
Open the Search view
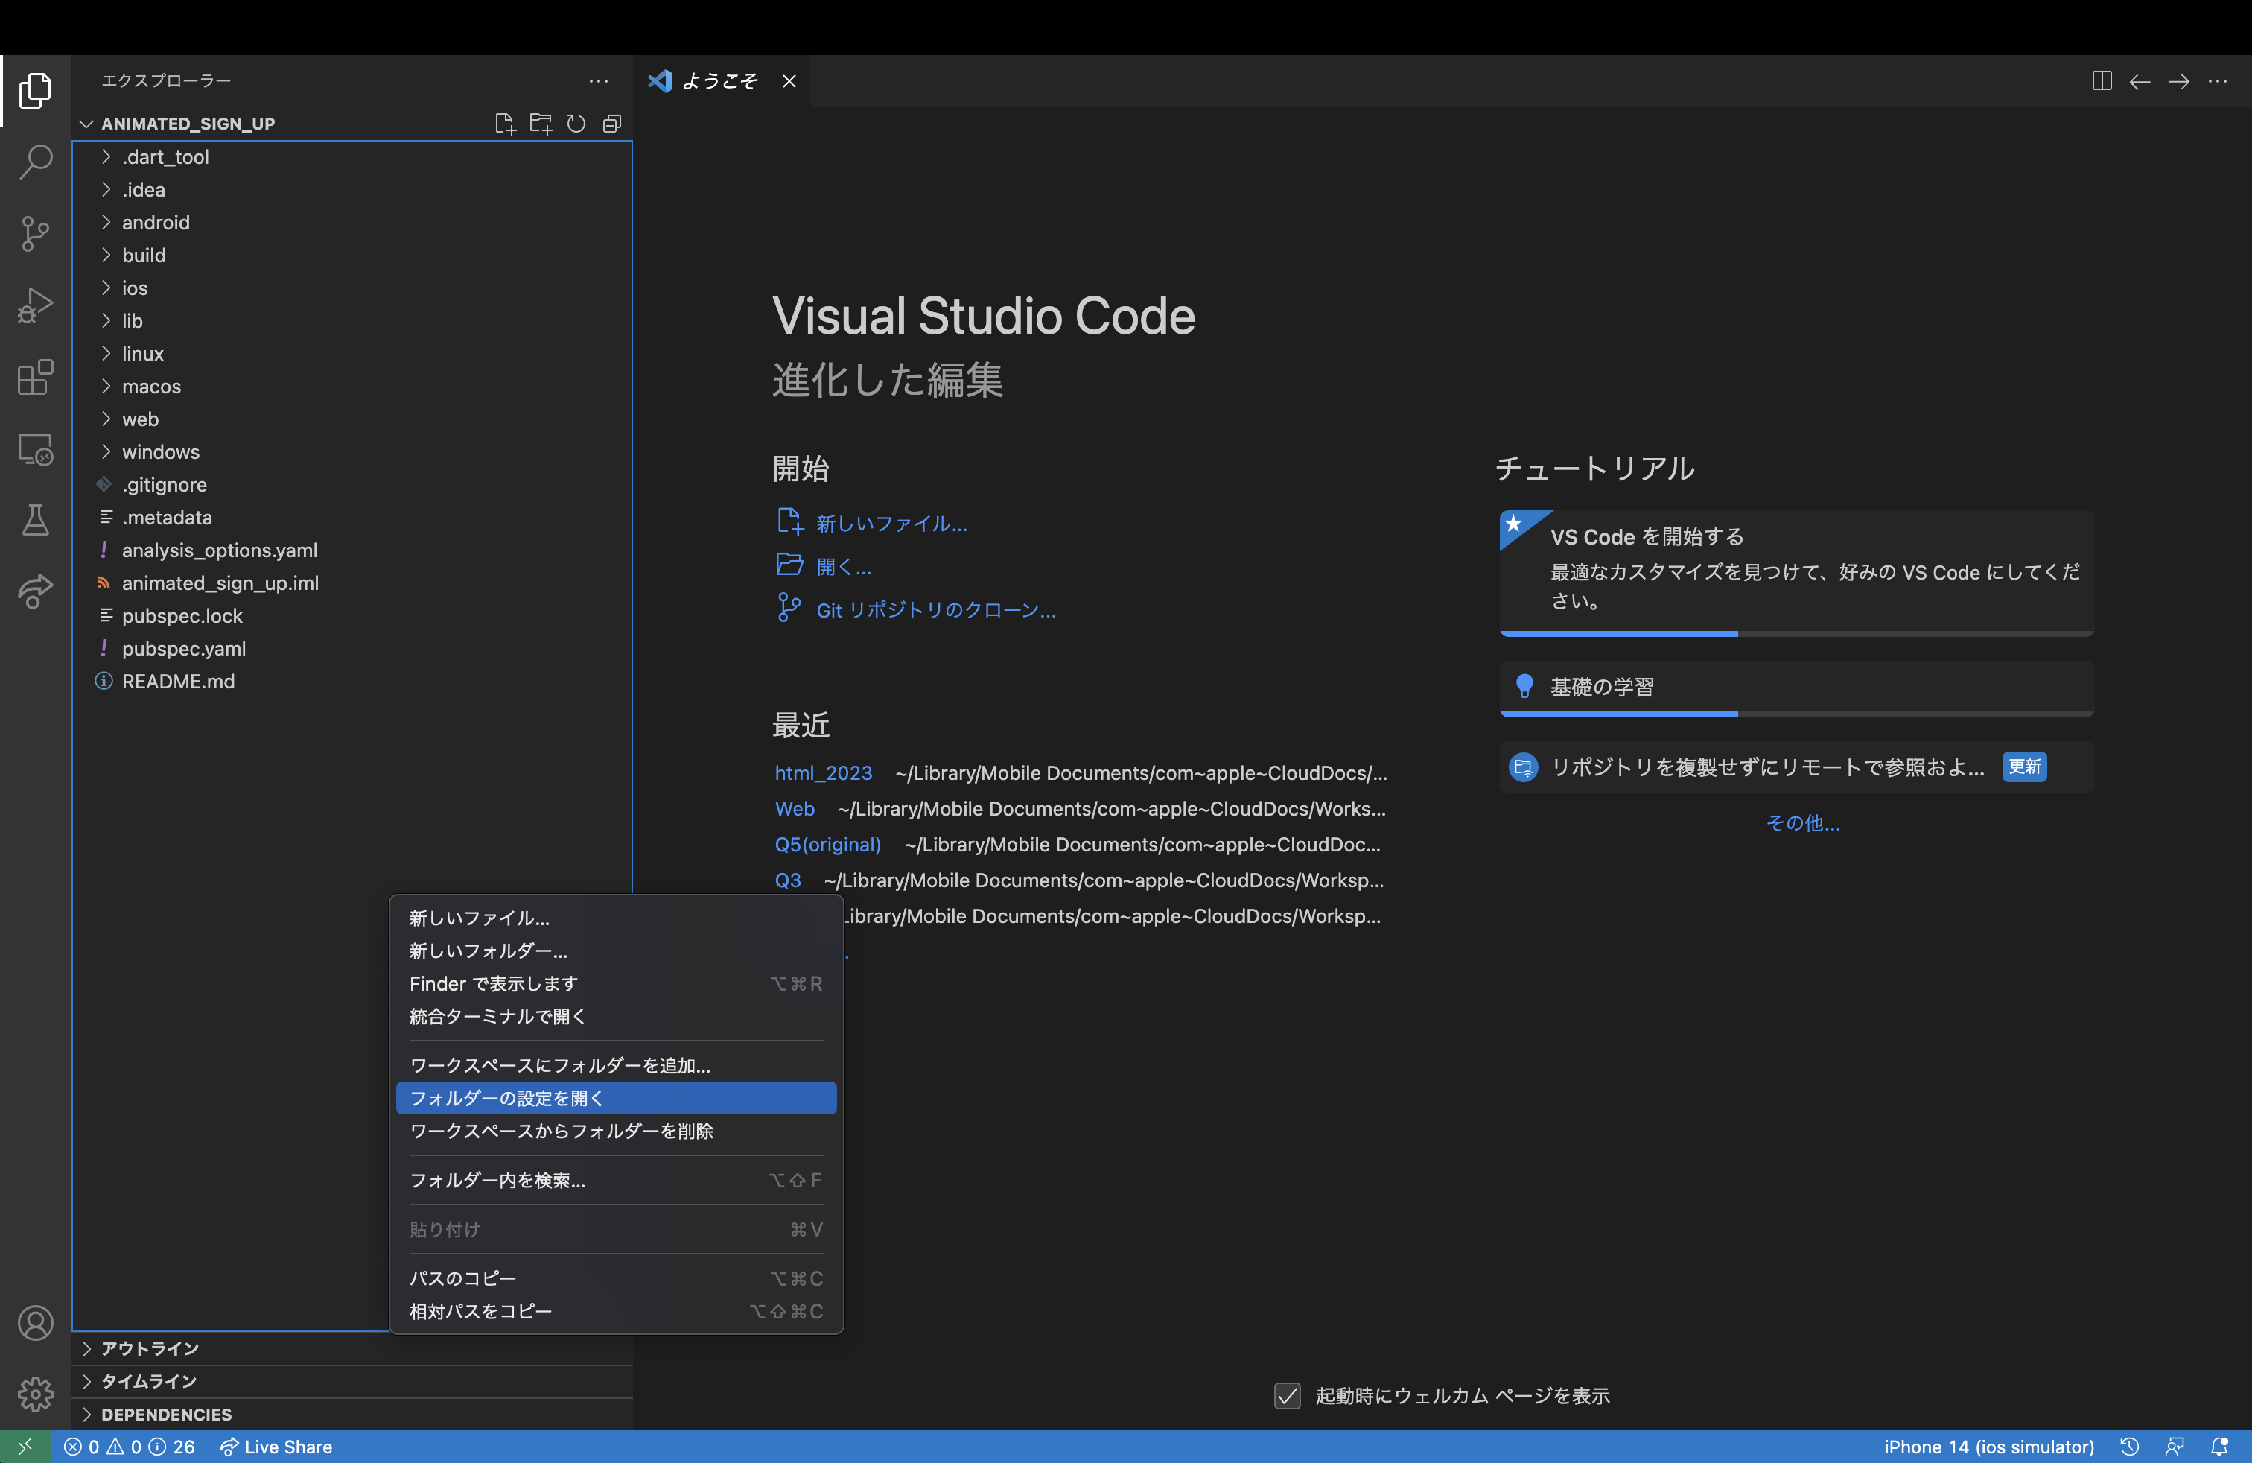point(35,162)
